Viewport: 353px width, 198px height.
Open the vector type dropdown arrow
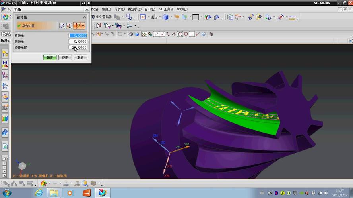point(83,26)
